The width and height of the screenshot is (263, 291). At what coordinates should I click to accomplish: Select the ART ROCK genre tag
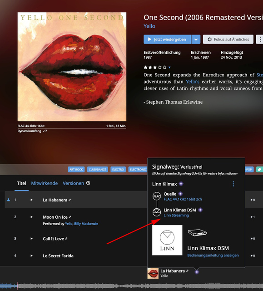76,170
